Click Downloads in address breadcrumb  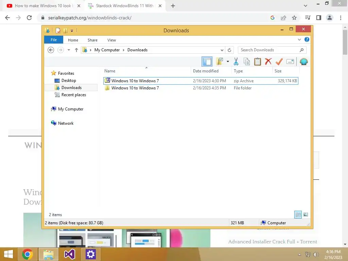[137, 50]
